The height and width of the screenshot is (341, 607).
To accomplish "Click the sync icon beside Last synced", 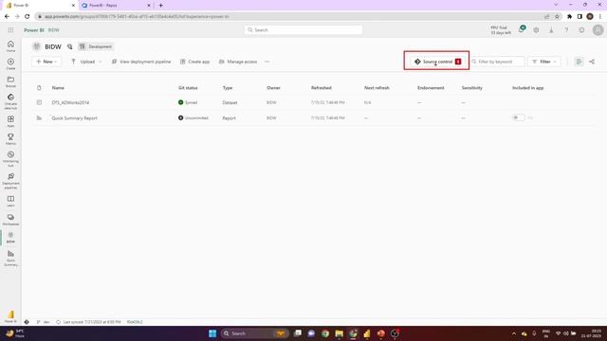I will (59, 322).
